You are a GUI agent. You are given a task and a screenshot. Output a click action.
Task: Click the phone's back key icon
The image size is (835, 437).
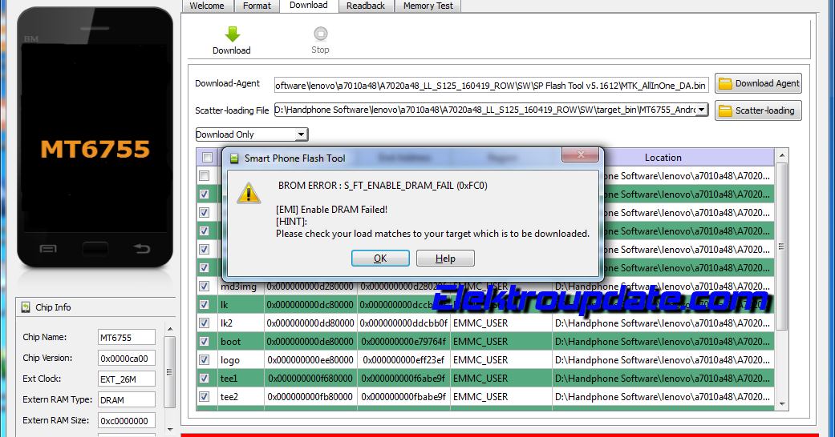[x=142, y=248]
